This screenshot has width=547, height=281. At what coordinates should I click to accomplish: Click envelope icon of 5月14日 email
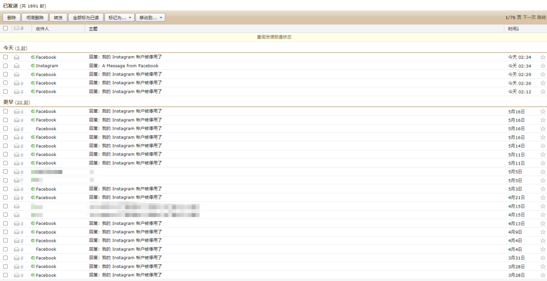16,146
